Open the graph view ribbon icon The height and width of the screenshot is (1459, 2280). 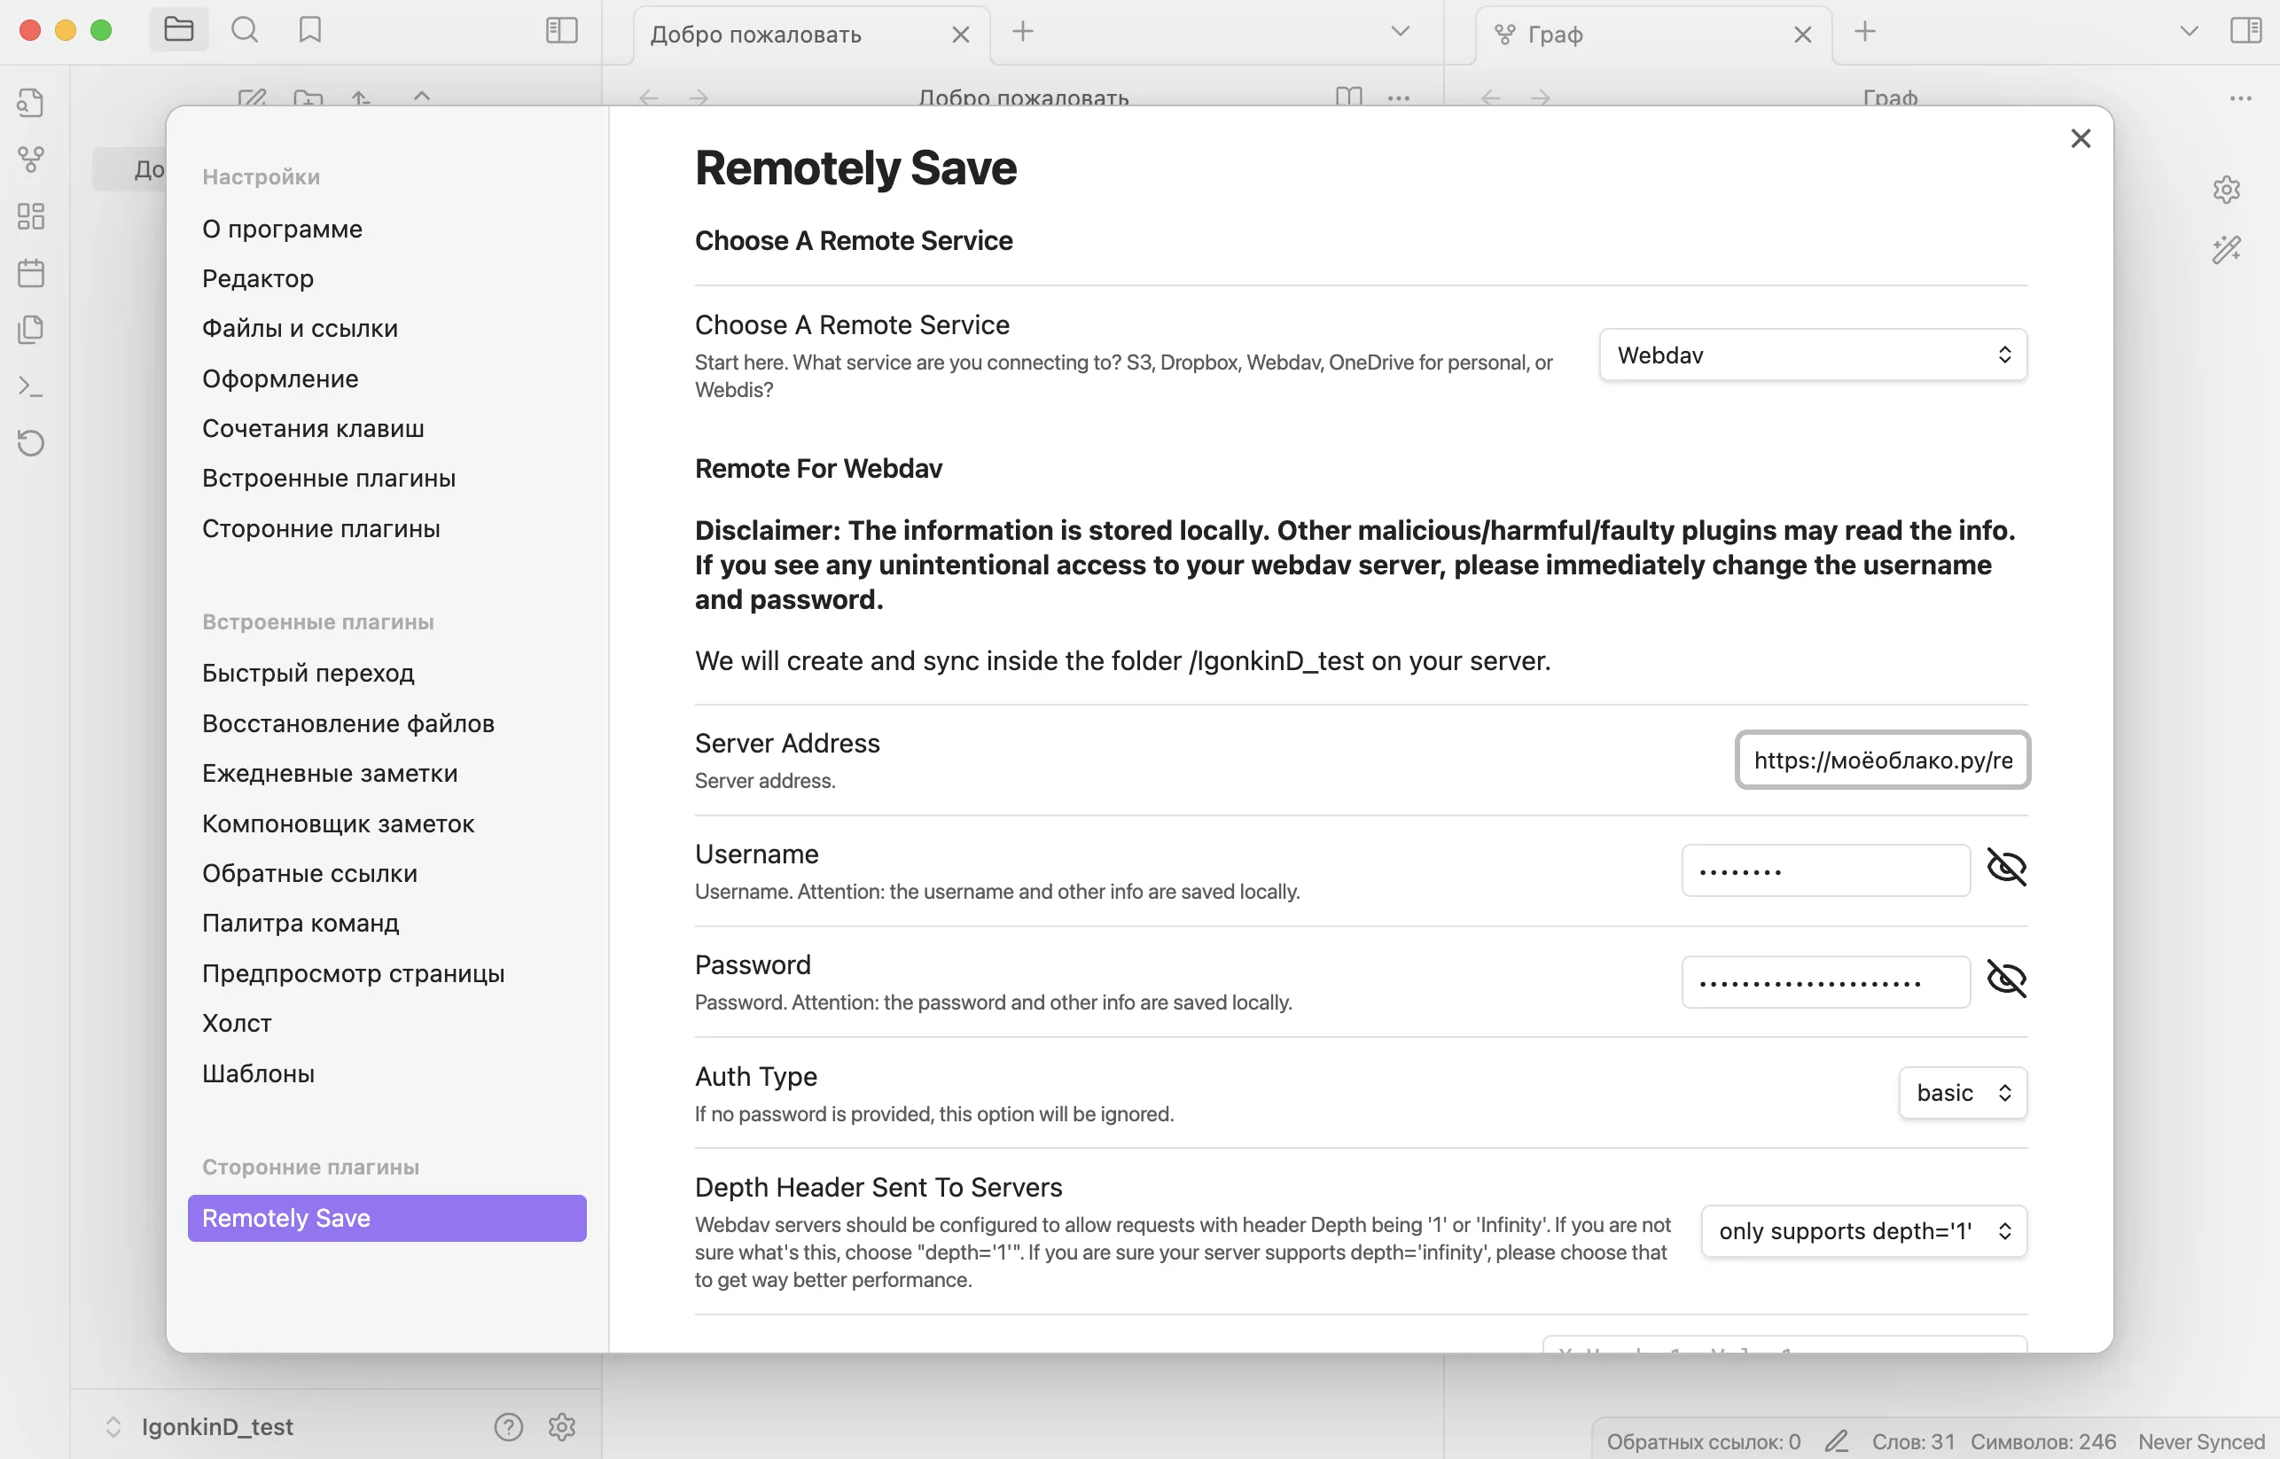pos(31,158)
